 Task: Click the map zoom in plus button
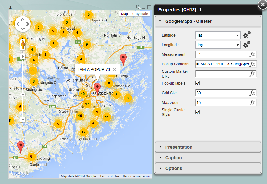tap(23, 57)
